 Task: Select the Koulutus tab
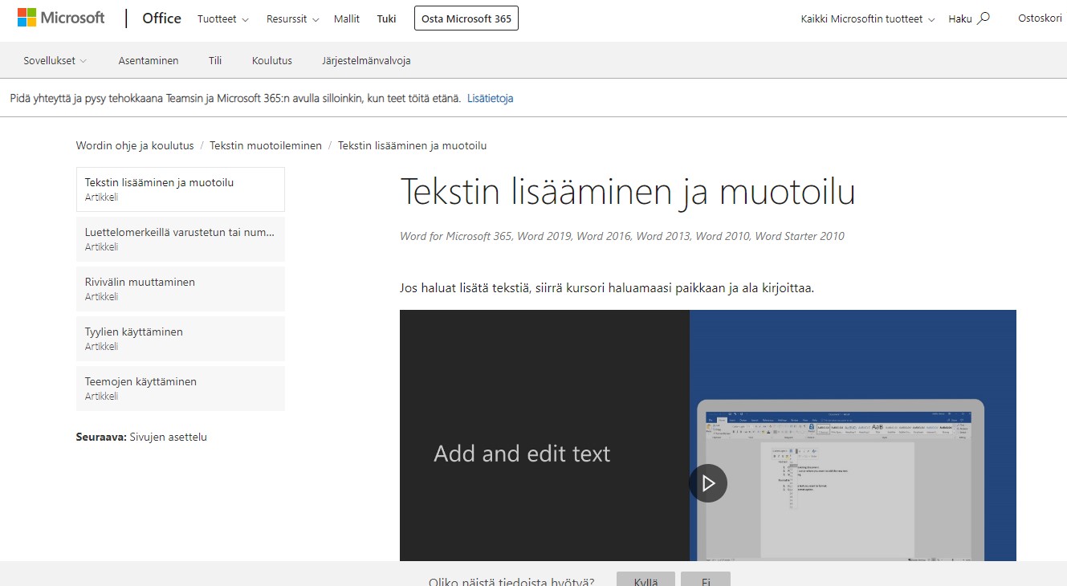pyautogui.click(x=272, y=60)
